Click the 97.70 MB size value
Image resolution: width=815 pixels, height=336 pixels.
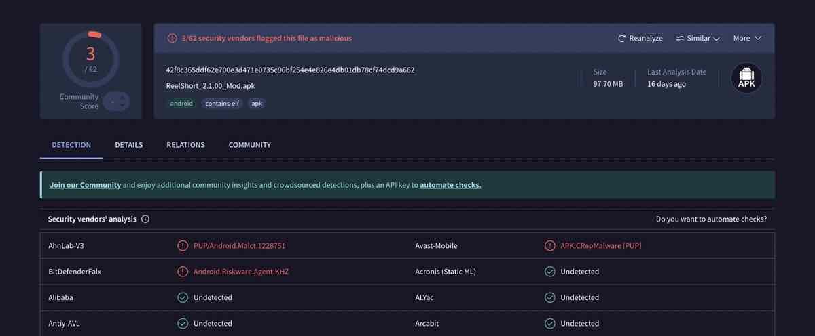point(608,84)
